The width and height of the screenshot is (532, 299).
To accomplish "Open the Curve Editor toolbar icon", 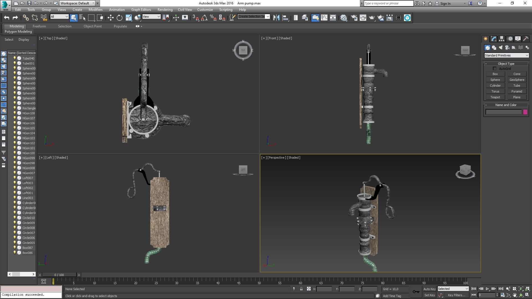I will point(324,18).
